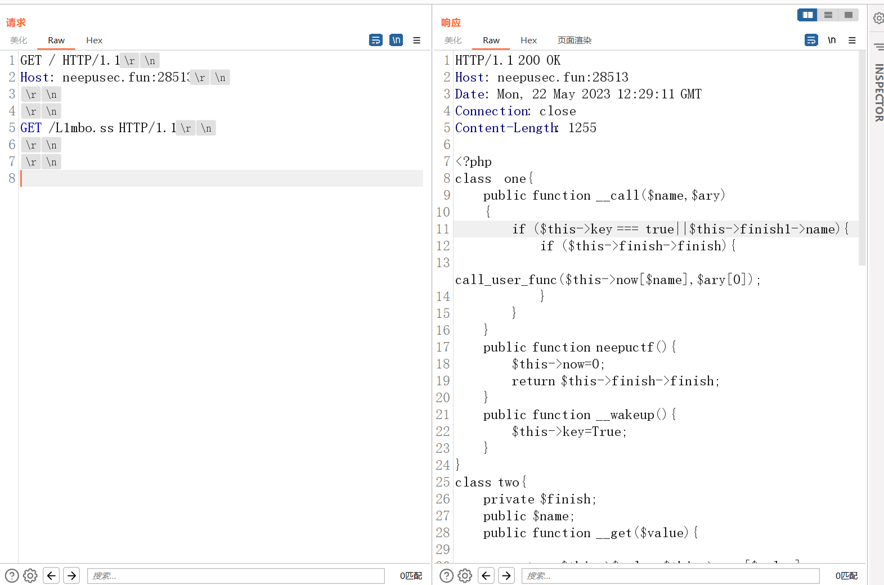This screenshot has width=884, height=585.
Task: Switch request view to Hex tab
Action: (x=95, y=40)
